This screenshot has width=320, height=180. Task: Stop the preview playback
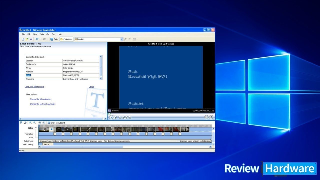point(115,117)
